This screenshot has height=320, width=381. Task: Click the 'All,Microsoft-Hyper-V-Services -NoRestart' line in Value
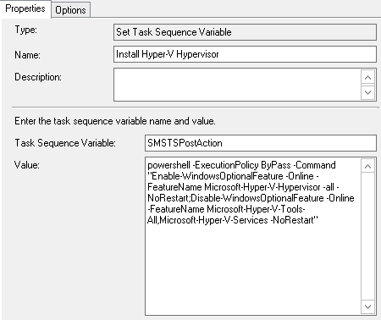[x=233, y=220]
